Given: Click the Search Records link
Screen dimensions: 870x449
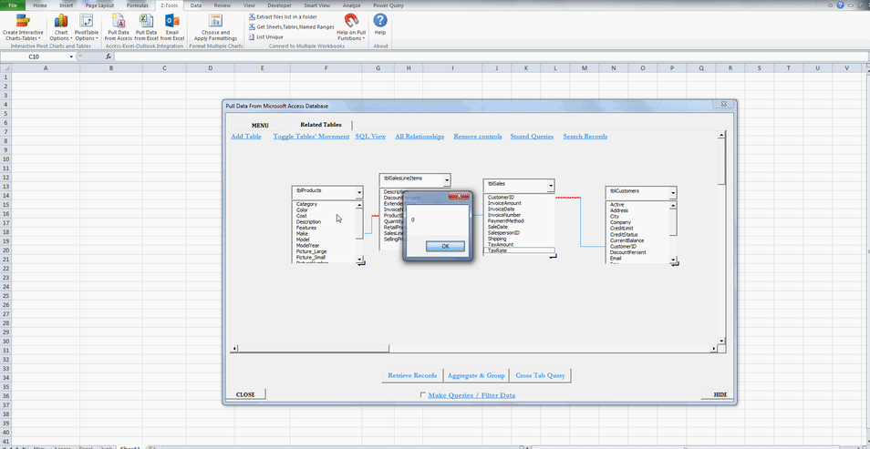Looking at the screenshot, I should (585, 137).
